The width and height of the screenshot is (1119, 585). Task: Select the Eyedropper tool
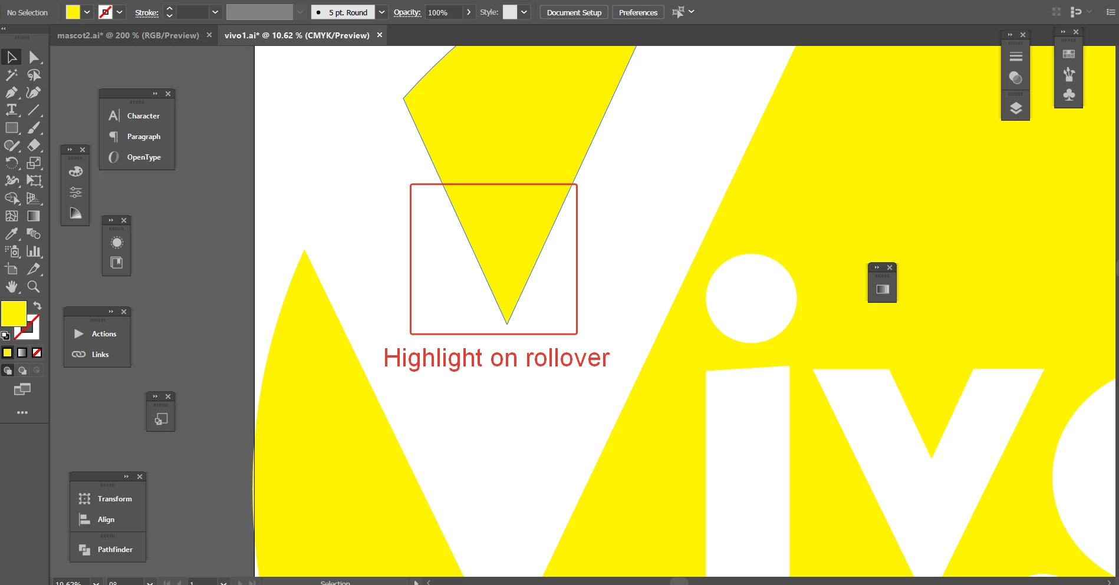click(11, 234)
